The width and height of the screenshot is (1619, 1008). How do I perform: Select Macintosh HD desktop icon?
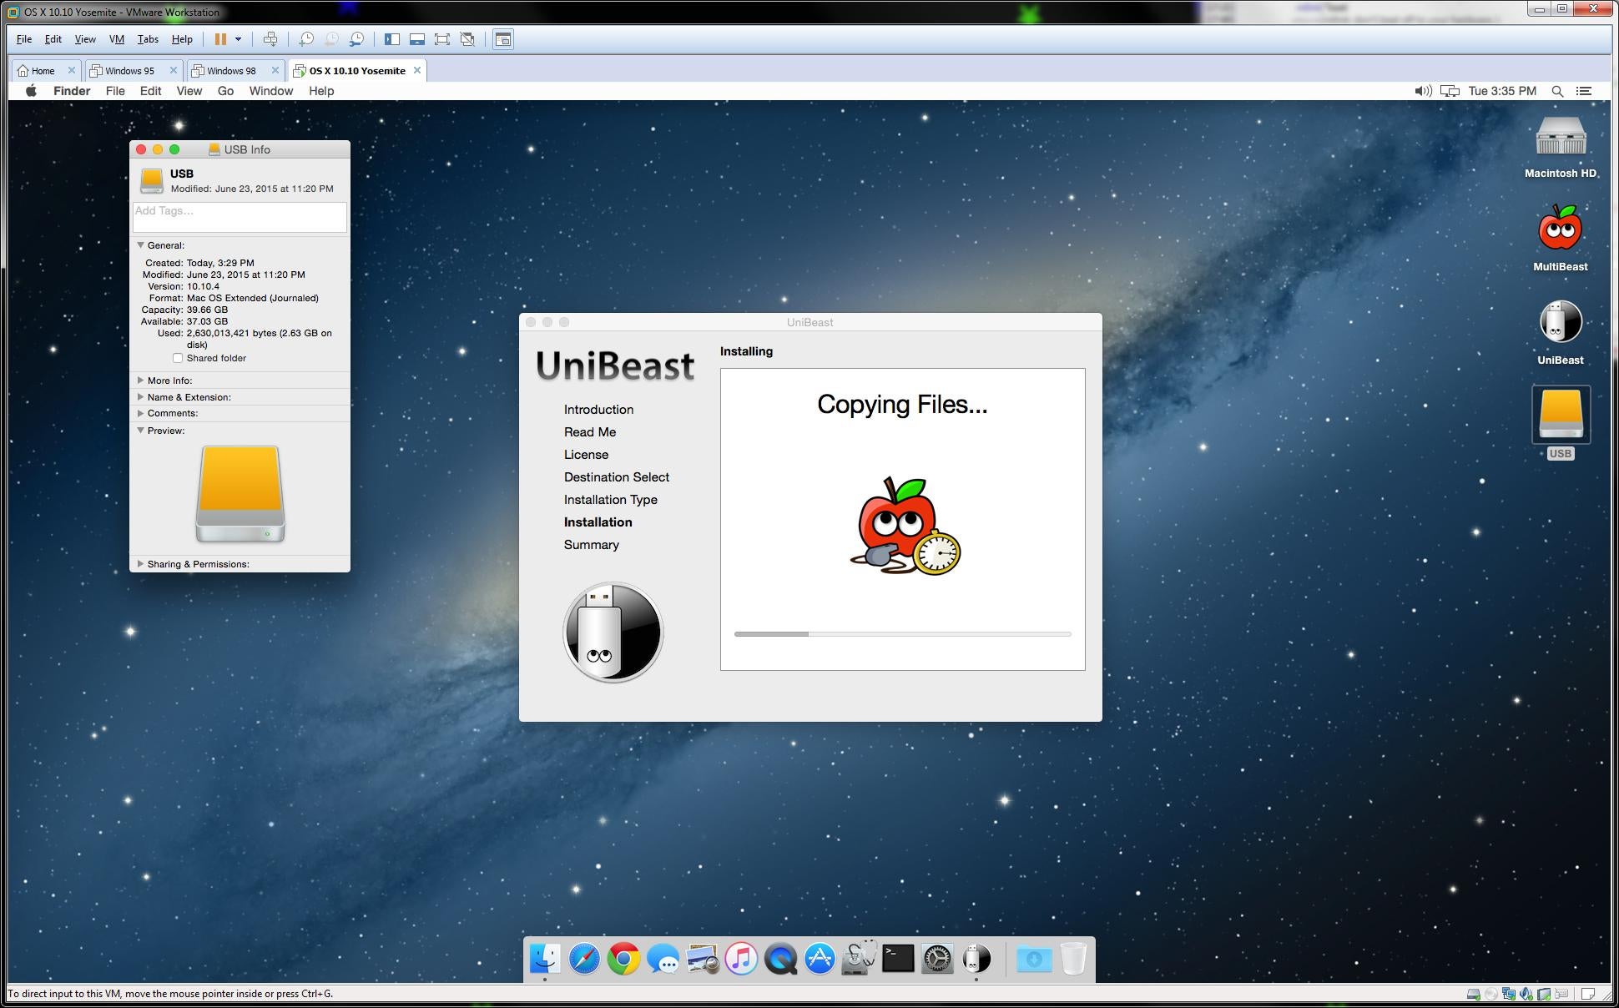coord(1560,147)
